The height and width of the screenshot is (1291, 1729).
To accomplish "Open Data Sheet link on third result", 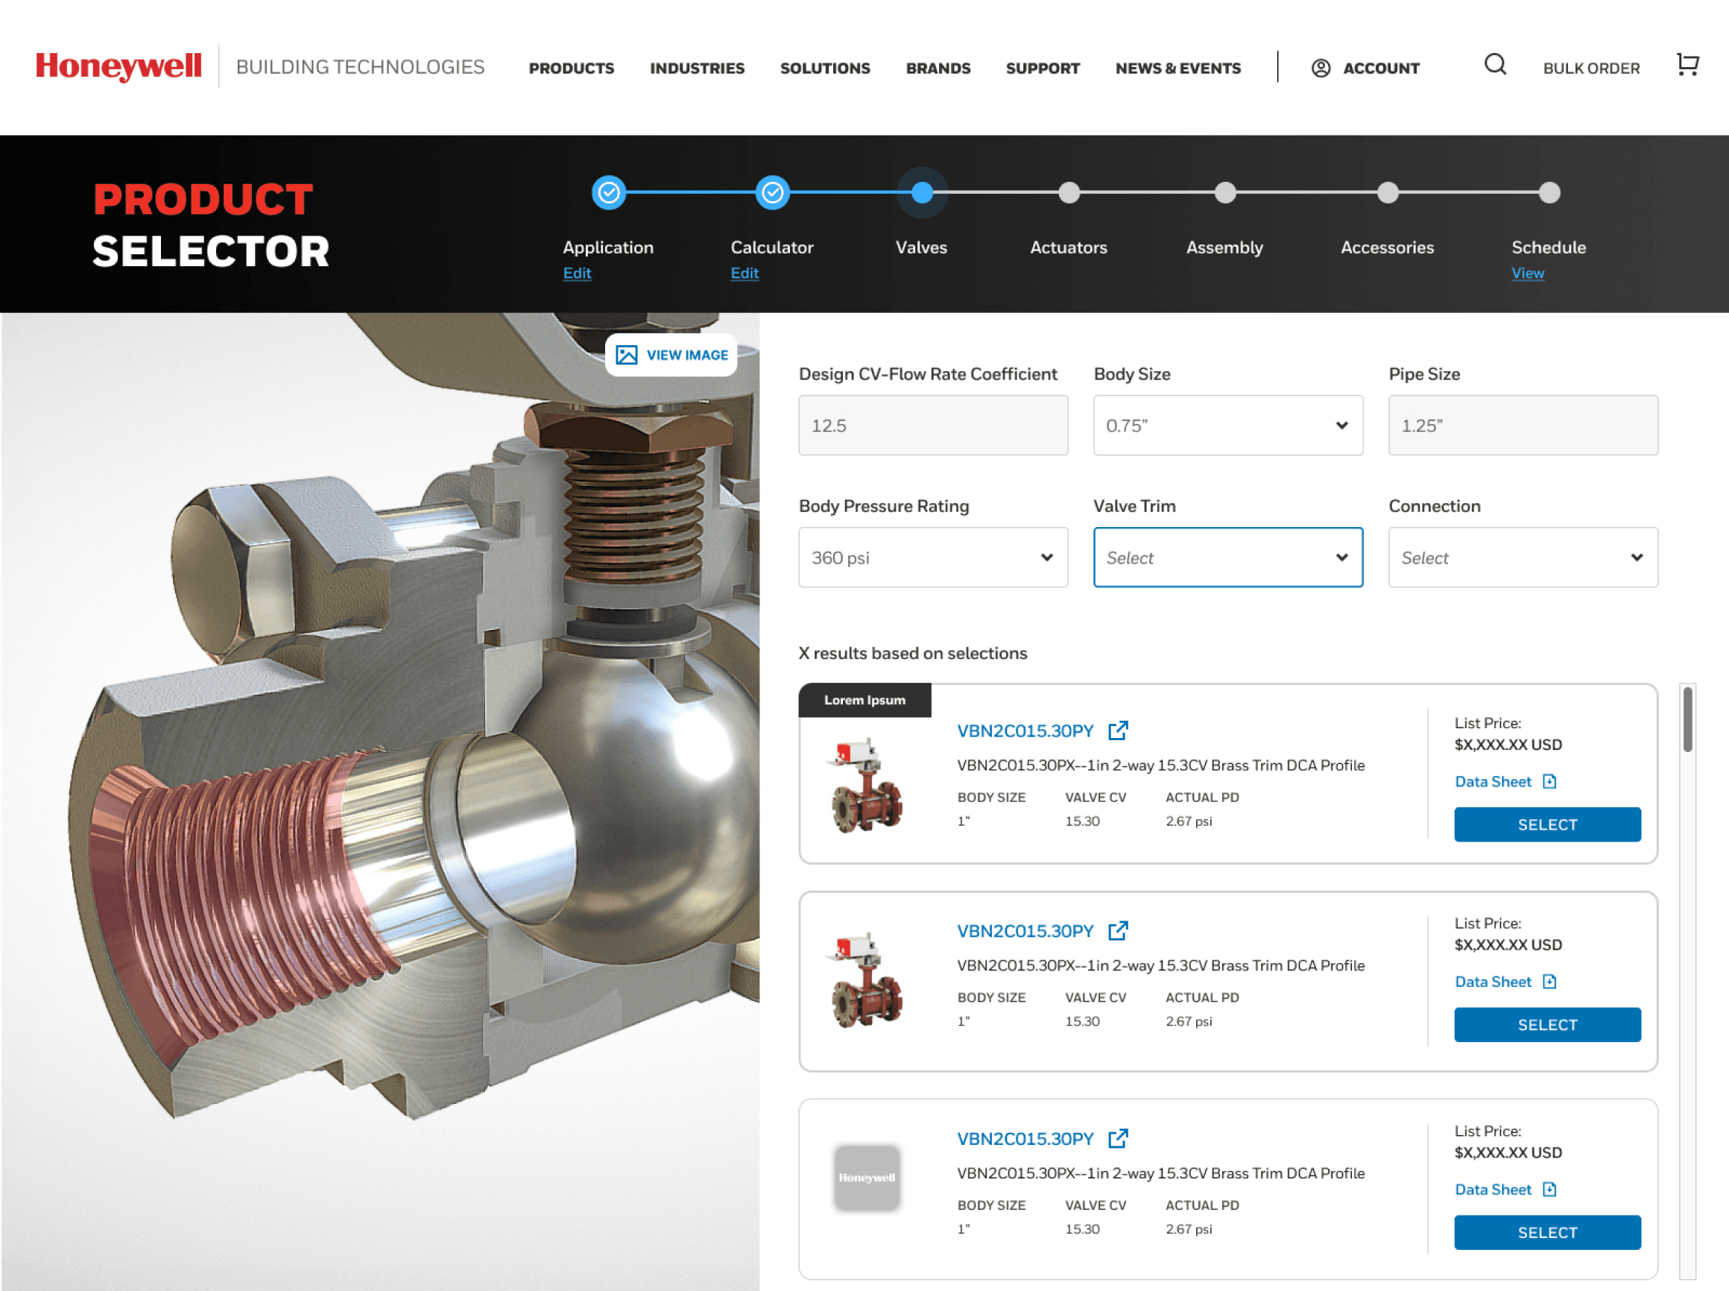I will tap(1493, 1190).
